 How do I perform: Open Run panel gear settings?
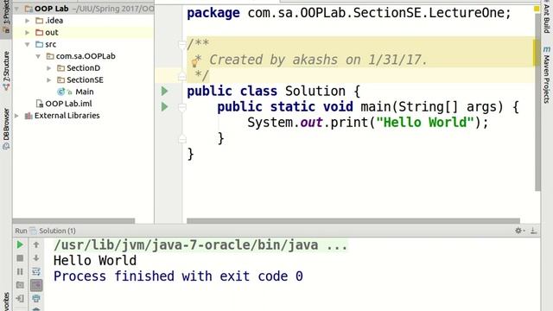(x=518, y=231)
